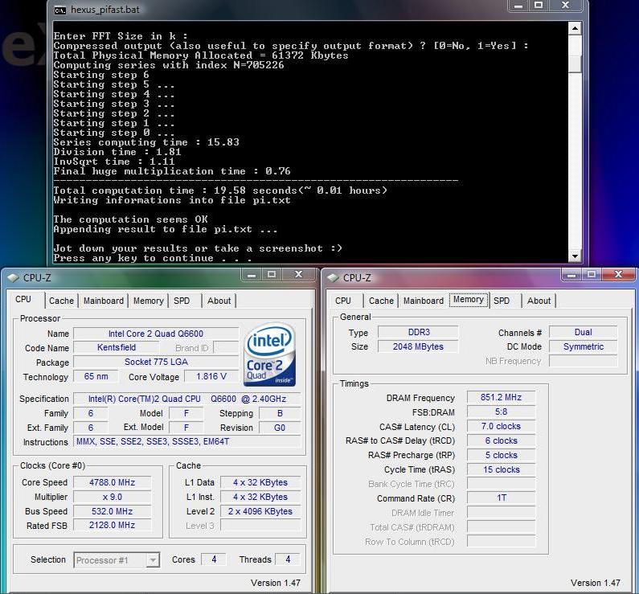
Task: Click the console scrollbar up arrow
Action: point(575,28)
